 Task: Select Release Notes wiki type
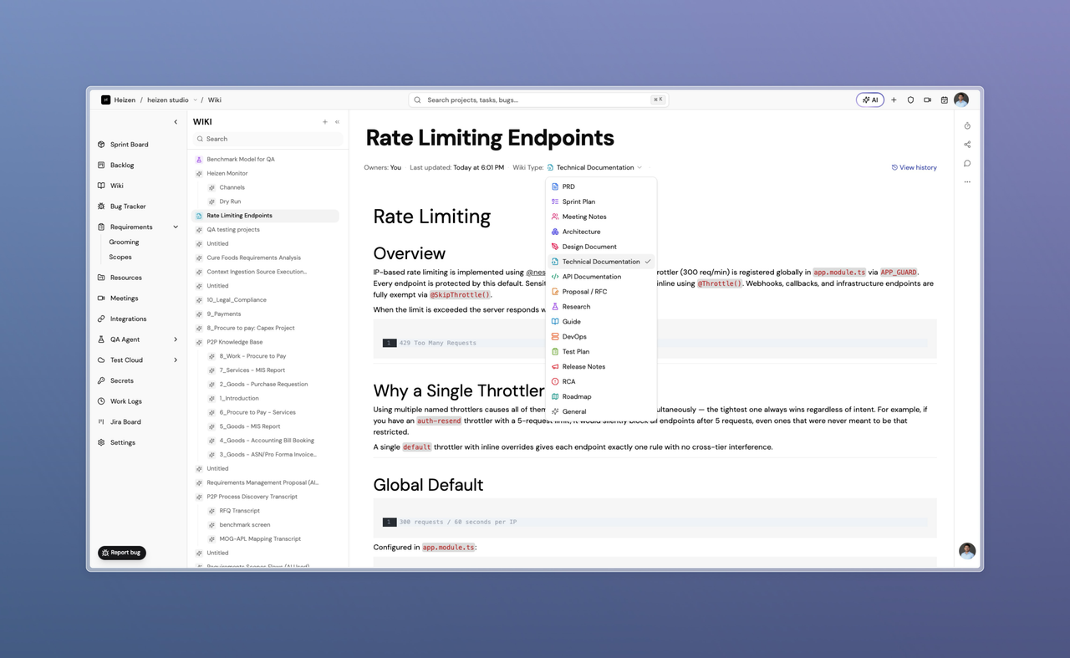tap(601, 366)
